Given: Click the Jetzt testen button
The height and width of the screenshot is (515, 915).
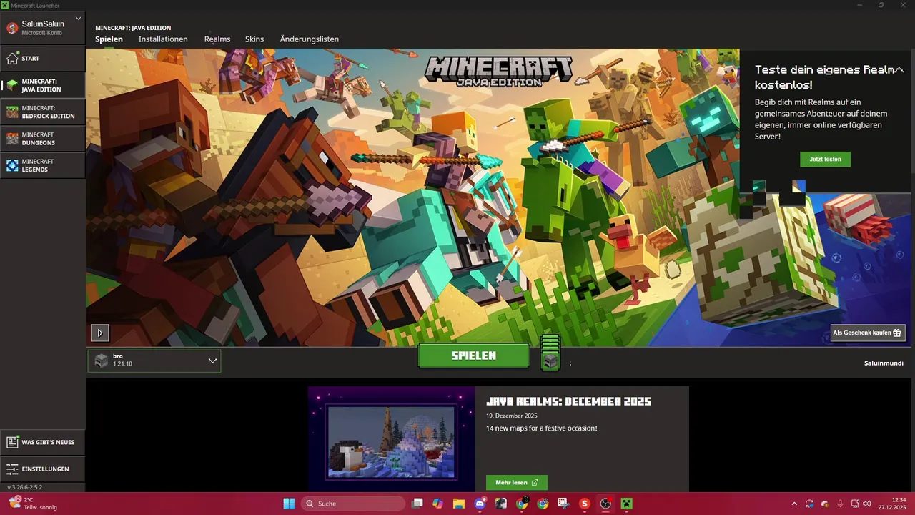Looking at the screenshot, I should tap(825, 159).
